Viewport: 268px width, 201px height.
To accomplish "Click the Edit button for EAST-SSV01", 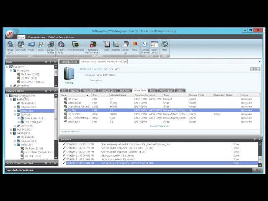I will click(255, 69).
